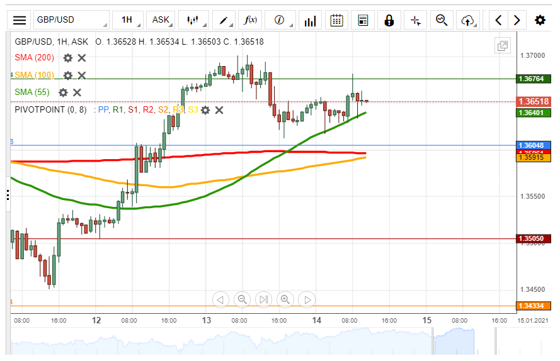Screen dimensions: 560x361
Task: Click the 1.35050 red price tag
Action: 534,238
